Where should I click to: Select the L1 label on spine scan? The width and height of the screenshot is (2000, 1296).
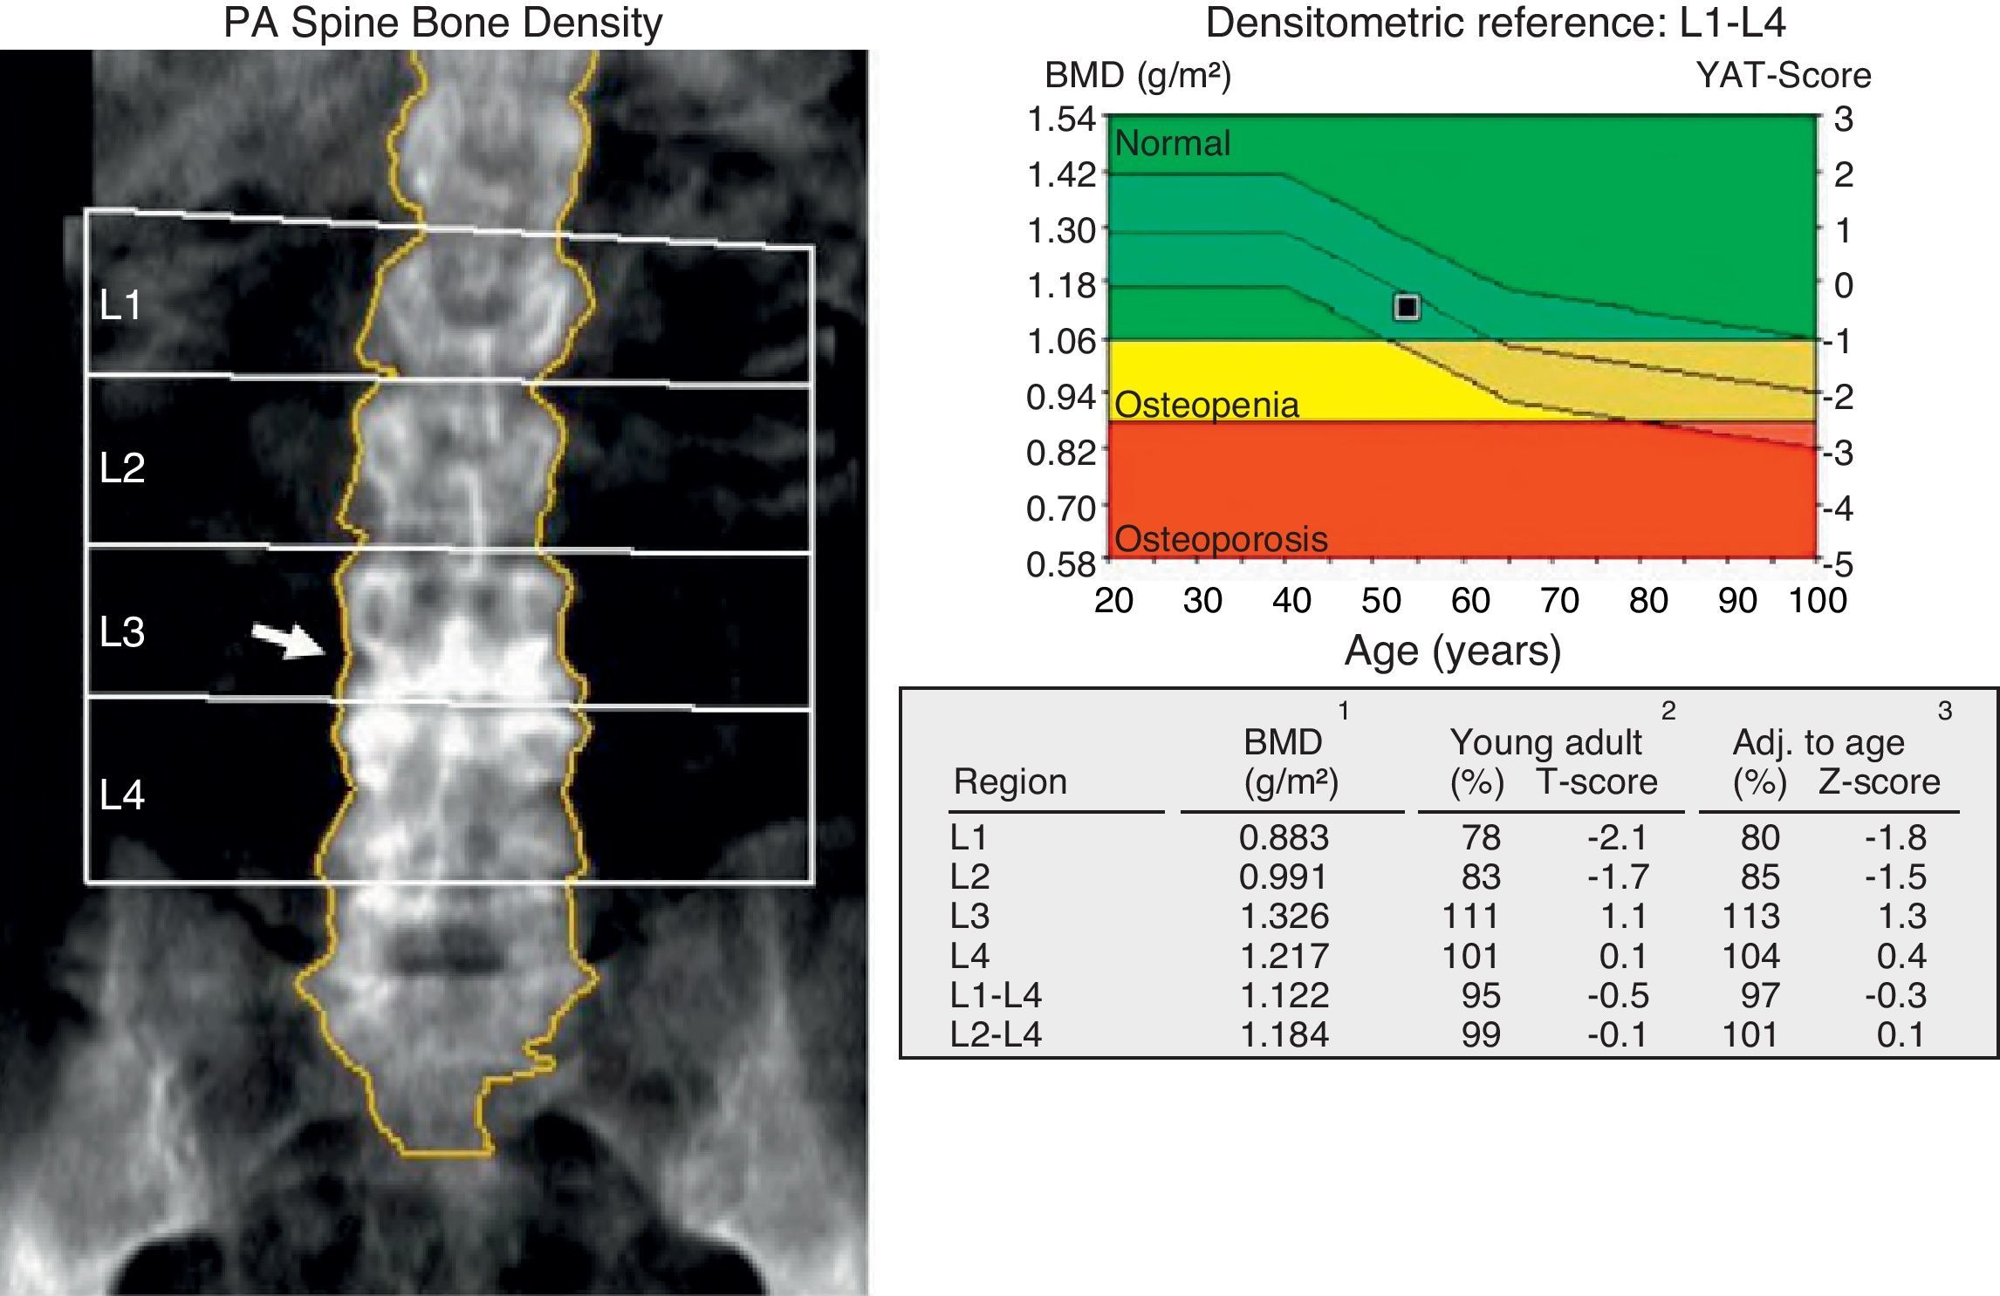pos(120,305)
